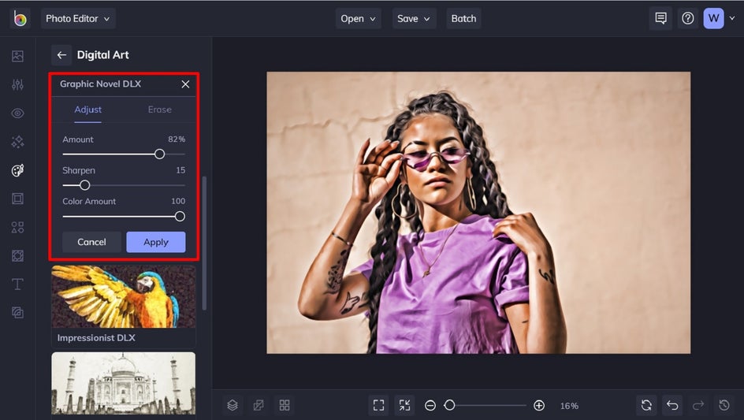Open the Photo Editor dropdown
The image size is (744, 420).
coord(78,18)
